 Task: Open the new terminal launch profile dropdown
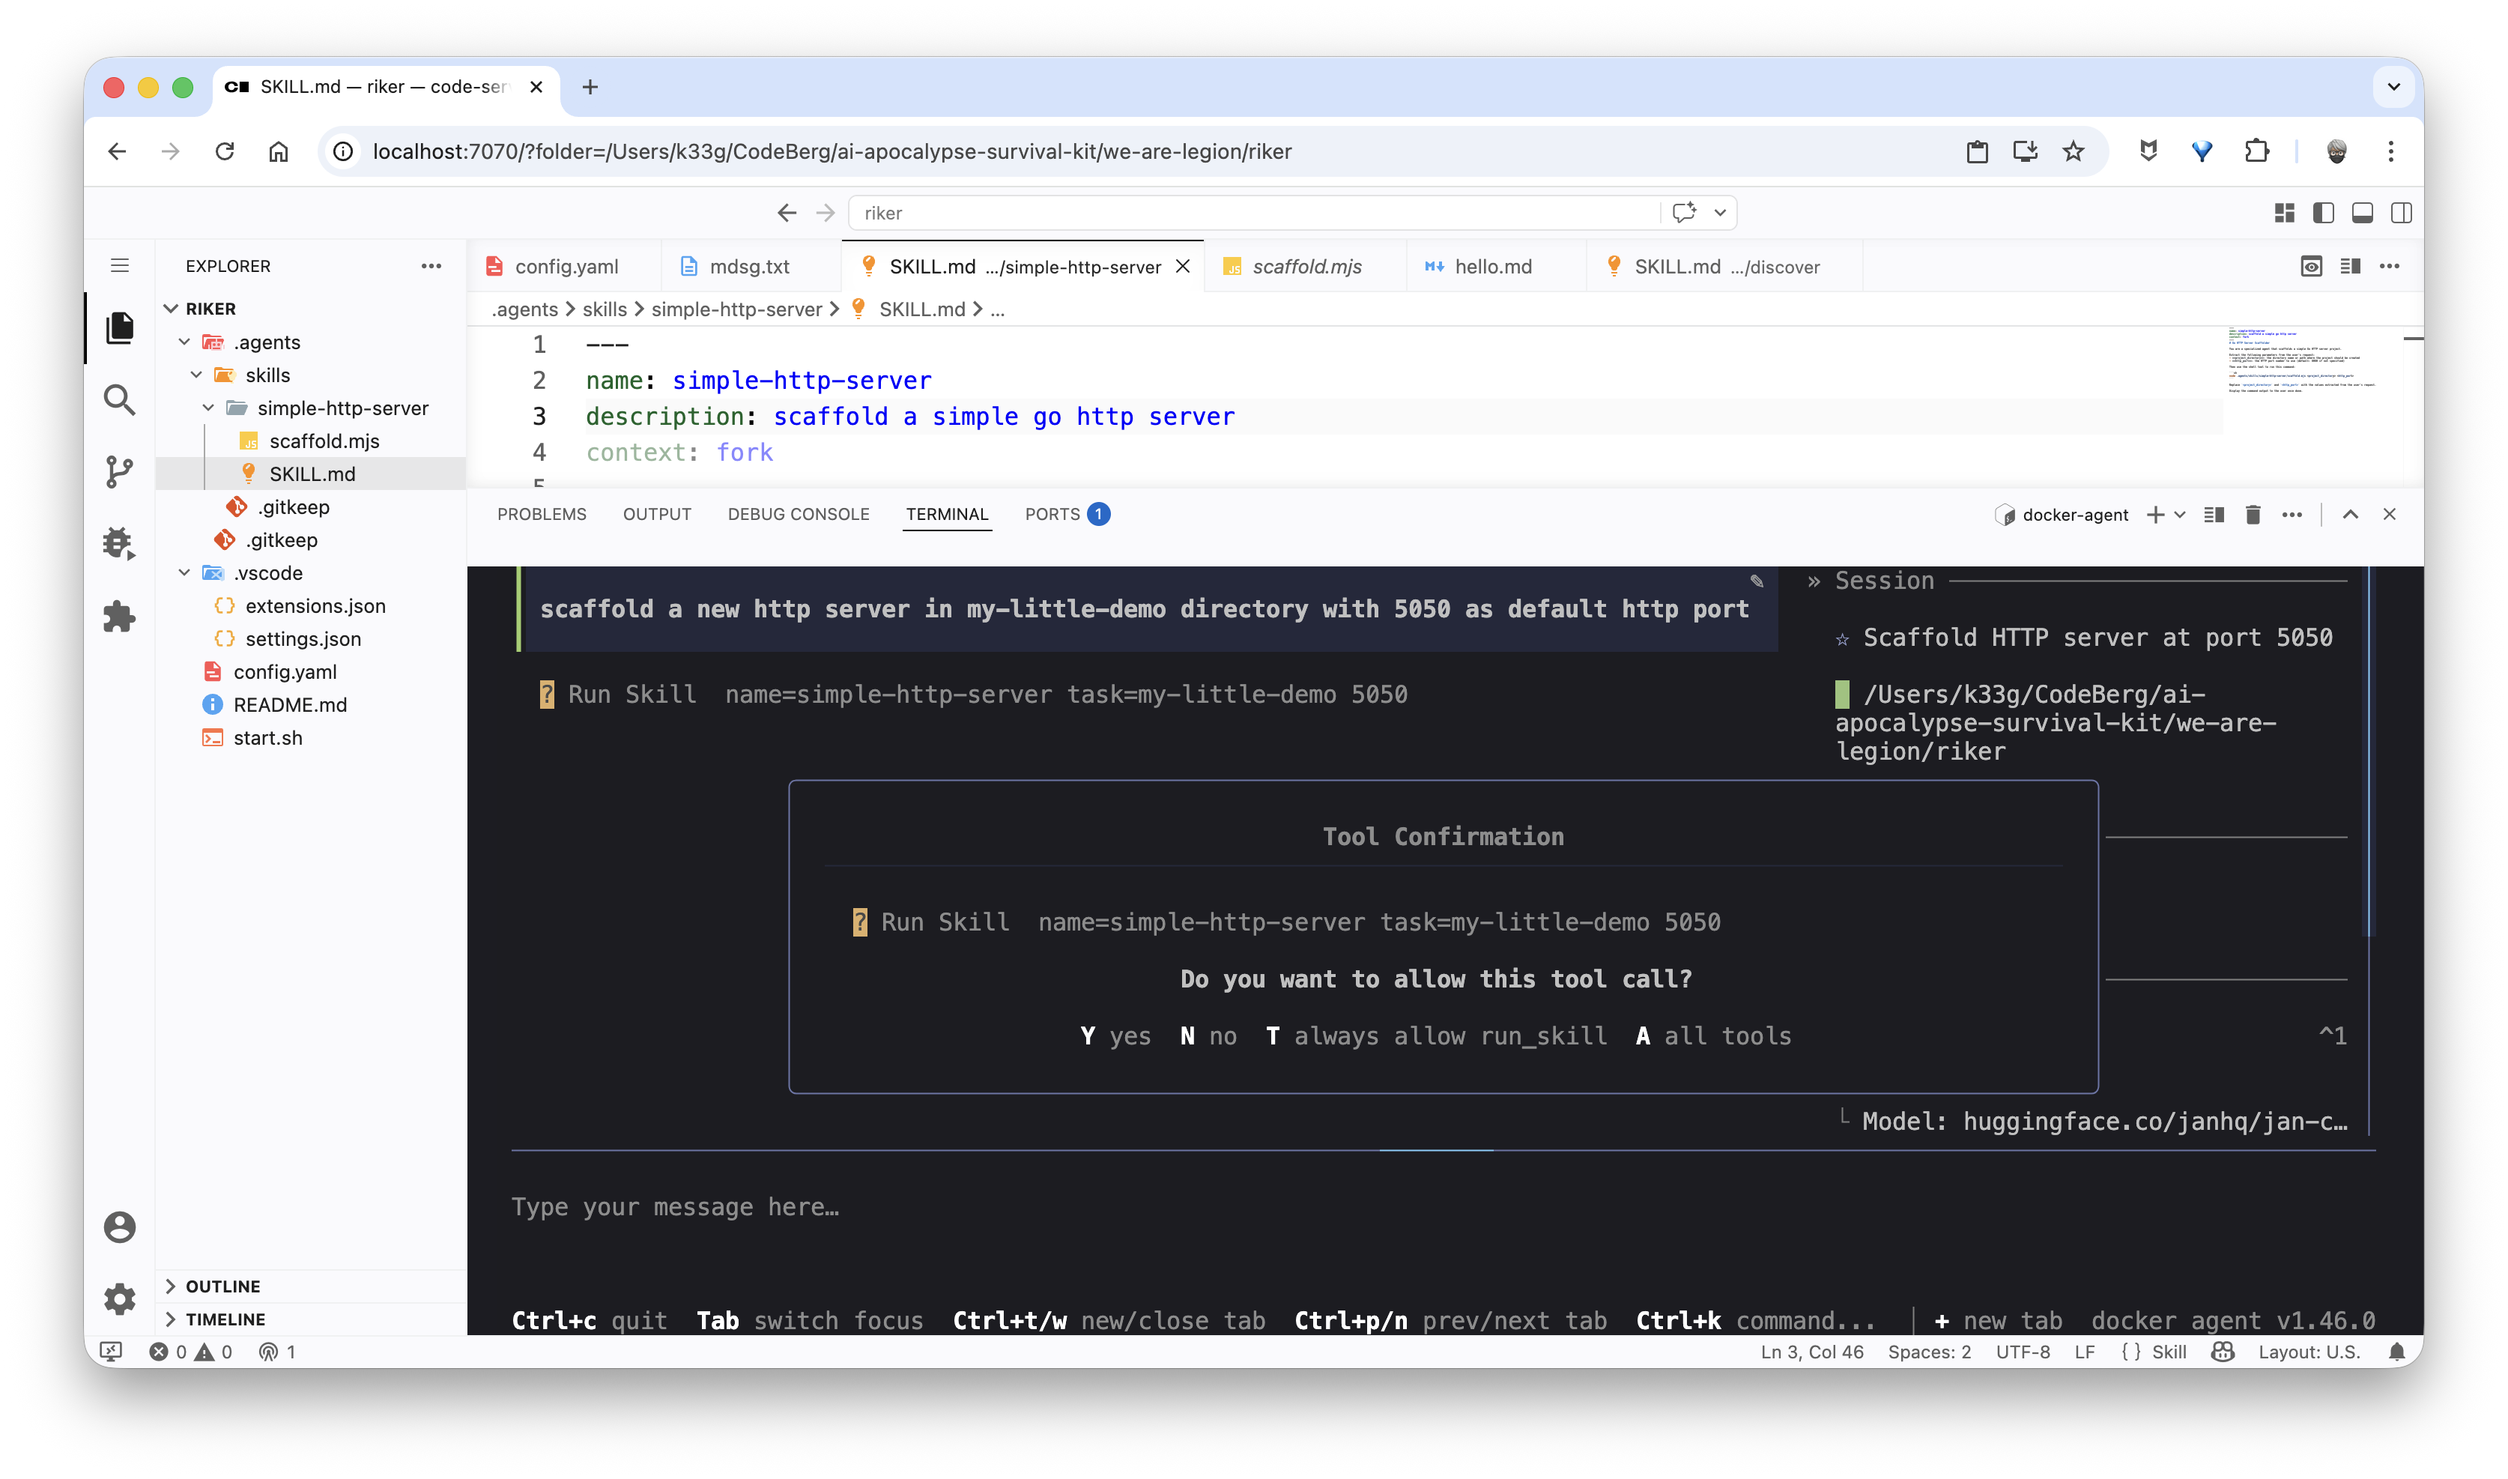[2180, 514]
